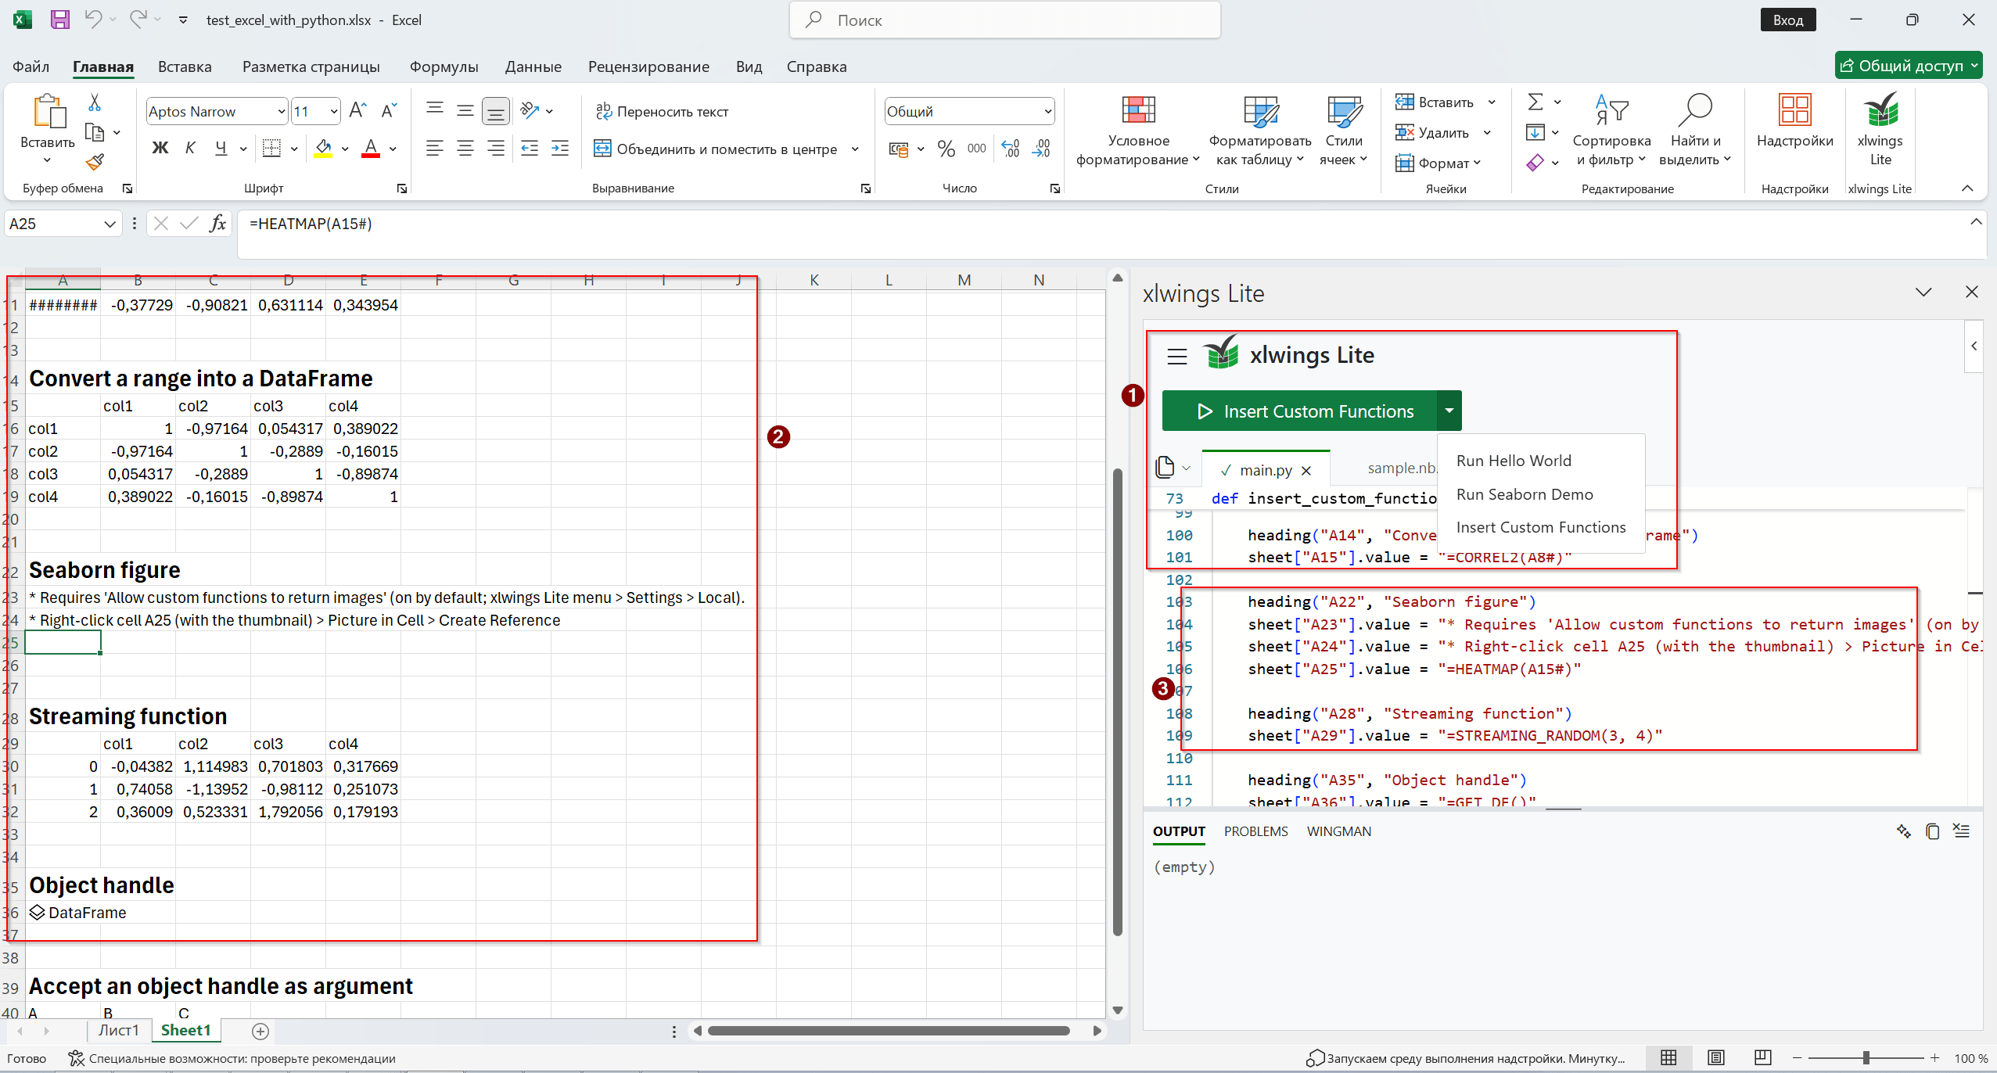The height and width of the screenshot is (1073, 1997).
Task: Click the worksheet vertical scrollbar
Action: [x=1117, y=702]
